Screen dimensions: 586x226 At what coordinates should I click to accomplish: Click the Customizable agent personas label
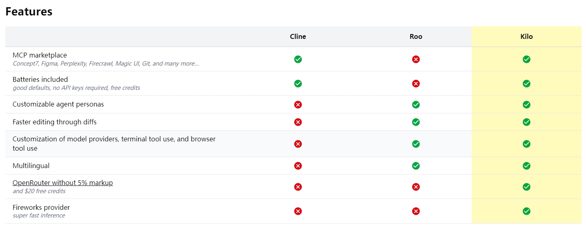[58, 104]
